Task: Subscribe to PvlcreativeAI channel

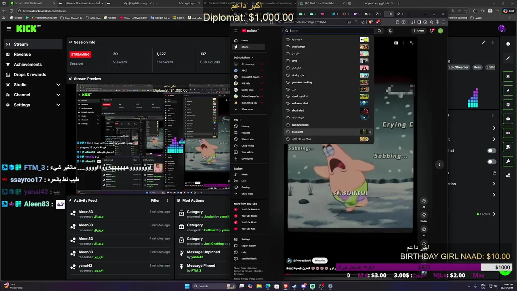Action: 320,260
